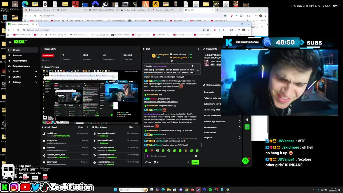Click Message Unpinned mod action entry
This screenshot has height=193, width=343.
click(x=116, y=134)
